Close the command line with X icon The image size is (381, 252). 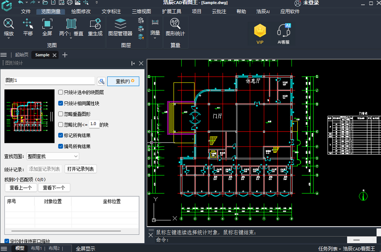click(151, 235)
